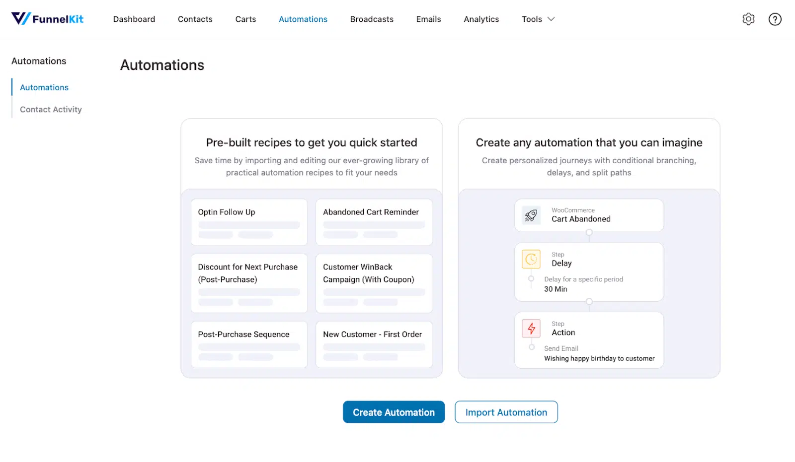Viewport: 795px width, 462px height.
Task: Expand the Tools dropdown menu
Action: tap(538, 19)
